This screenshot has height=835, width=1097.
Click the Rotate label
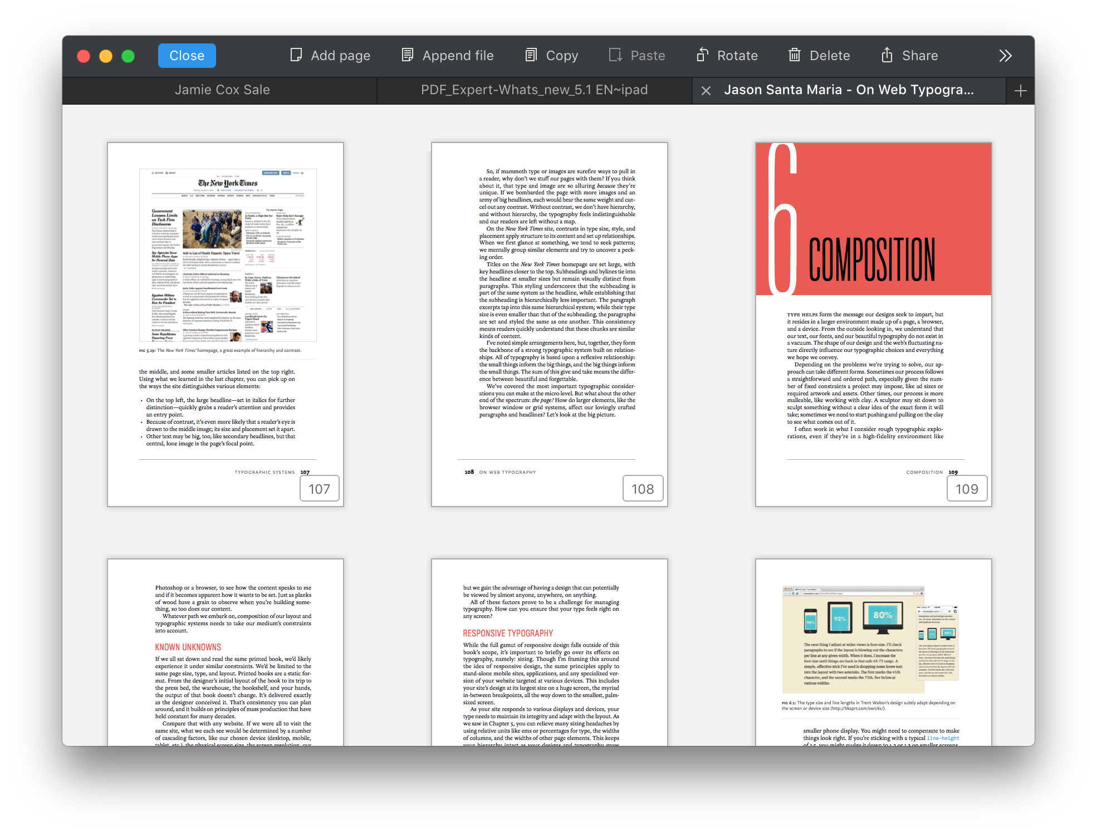(737, 56)
